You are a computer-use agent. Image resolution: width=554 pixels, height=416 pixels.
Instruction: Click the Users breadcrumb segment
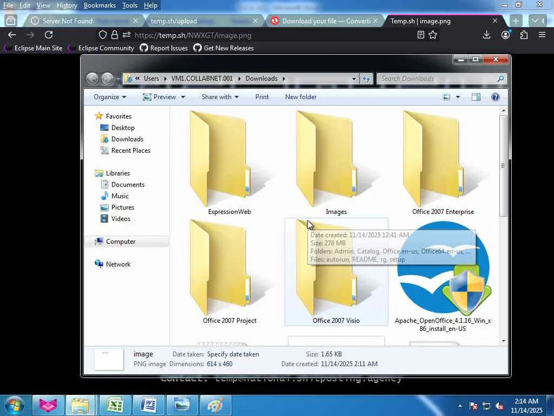coord(151,79)
